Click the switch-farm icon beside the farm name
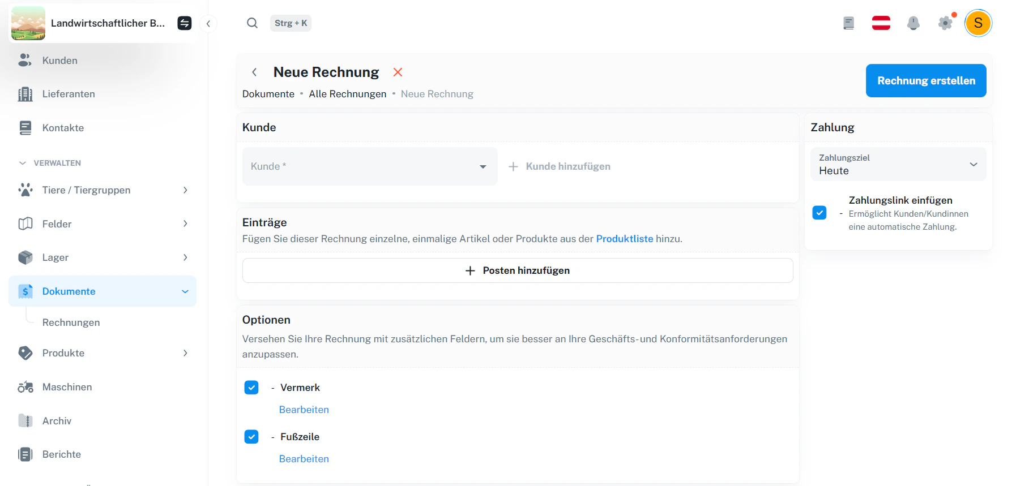 coord(185,23)
